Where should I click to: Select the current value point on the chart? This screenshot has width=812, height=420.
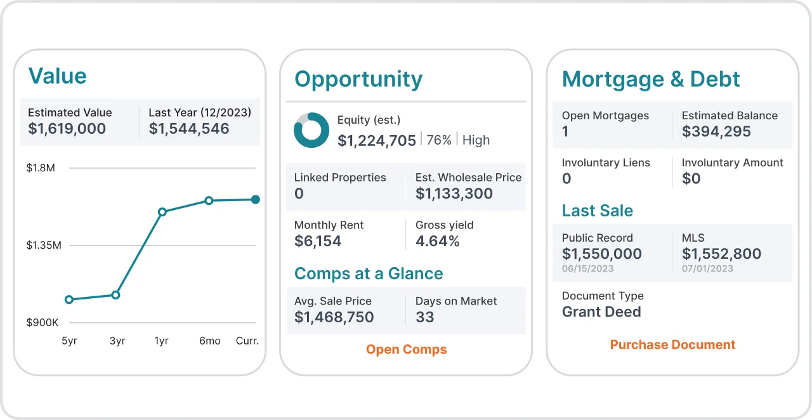[x=255, y=200]
